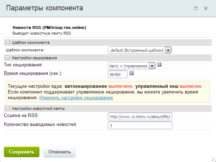This screenshot has width=216, height=162.
Task: Click the Время кеширования (сек.) label
Action: (33, 74)
